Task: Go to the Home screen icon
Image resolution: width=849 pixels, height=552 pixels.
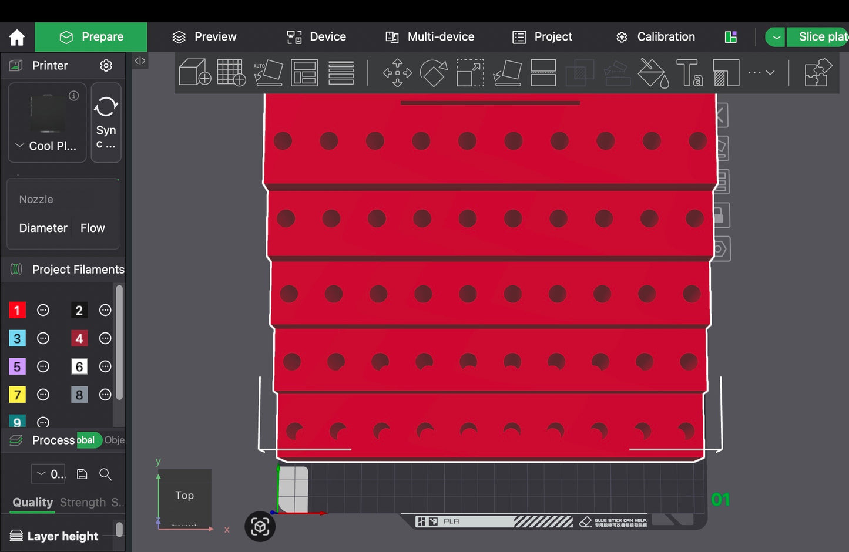Action: click(x=17, y=38)
